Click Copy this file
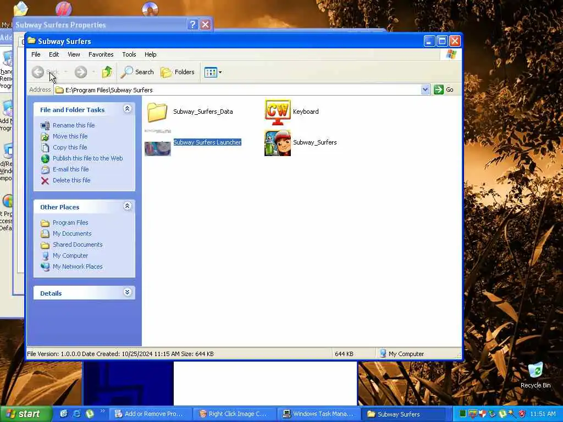 click(70, 147)
